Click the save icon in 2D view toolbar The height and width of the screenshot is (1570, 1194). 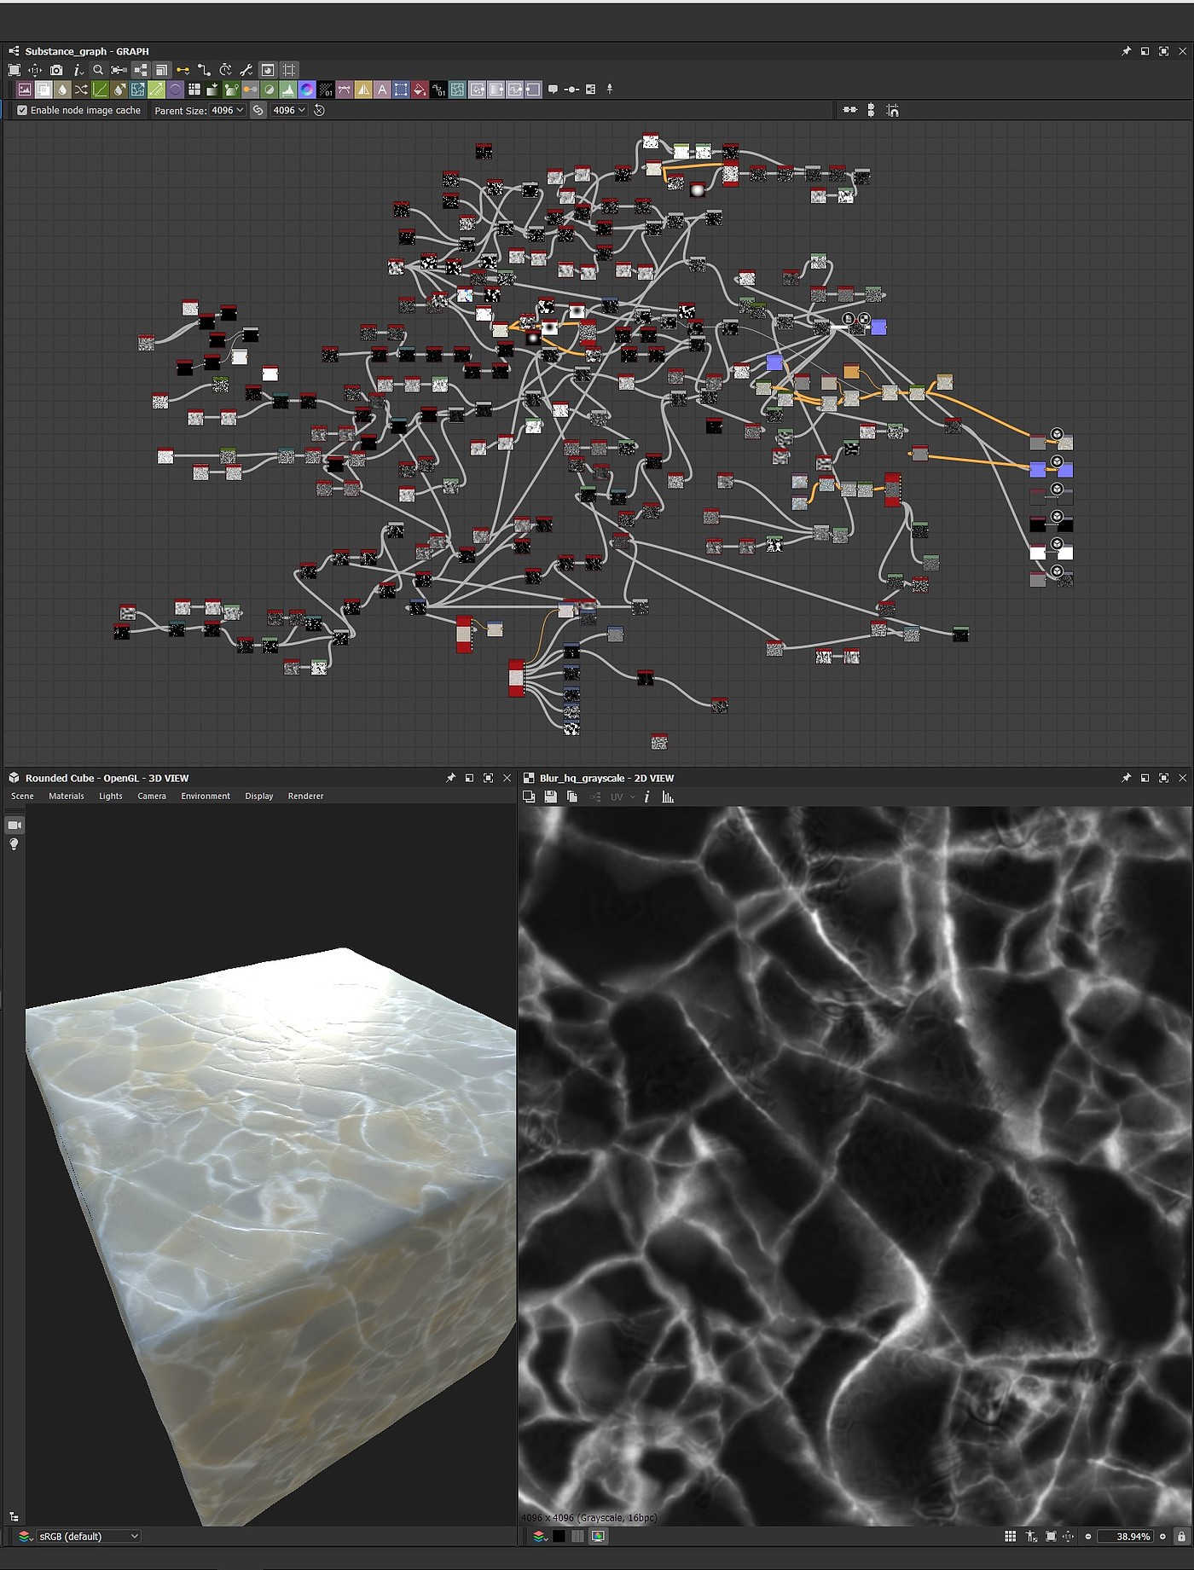(x=550, y=797)
